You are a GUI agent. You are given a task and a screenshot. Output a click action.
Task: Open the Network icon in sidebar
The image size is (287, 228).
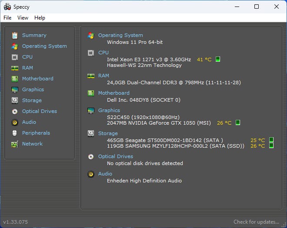tap(15, 144)
